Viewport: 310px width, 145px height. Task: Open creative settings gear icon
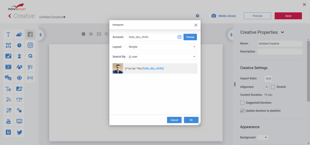198,16
